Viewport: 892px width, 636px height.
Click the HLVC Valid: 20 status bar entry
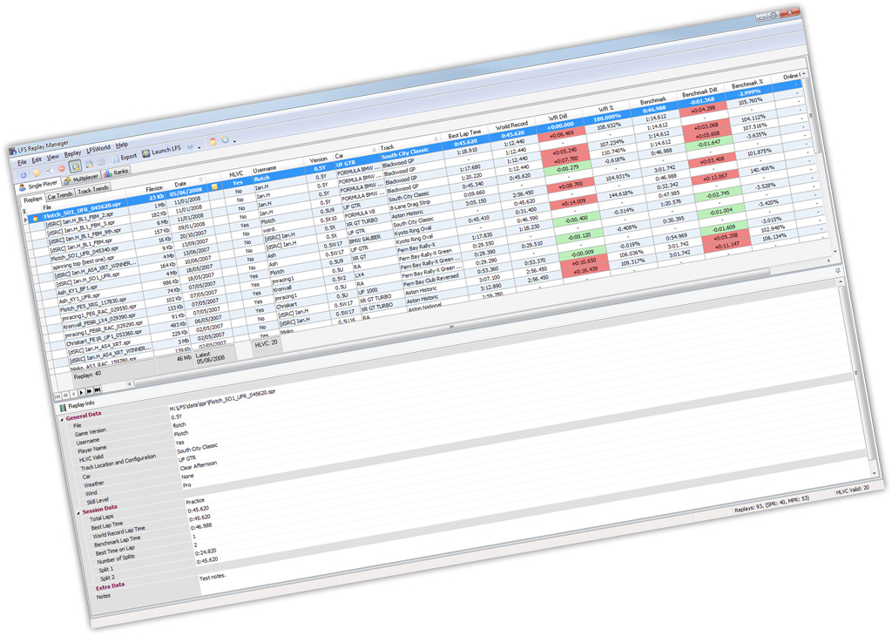[x=852, y=490]
